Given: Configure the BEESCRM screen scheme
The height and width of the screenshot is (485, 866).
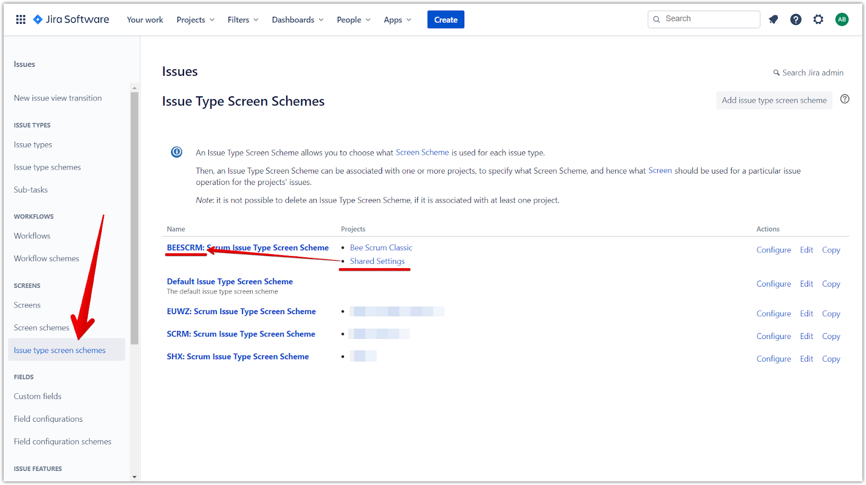Looking at the screenshot, I should pos(773,250).
